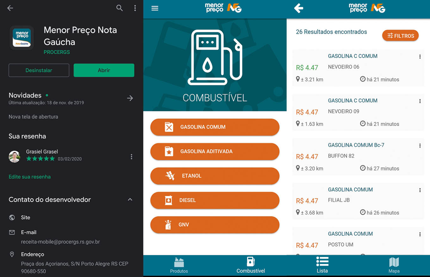Tap the back arrow in Play Store
Viewport: 430px width, 277px height.
click(10, 8)
